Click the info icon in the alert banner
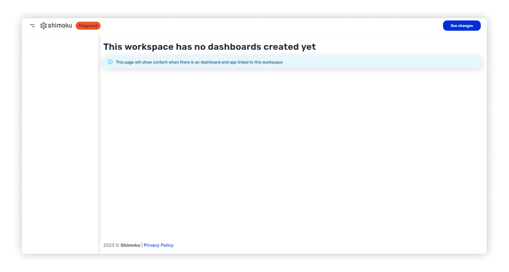The image size is (509, 272). [110, 62]
